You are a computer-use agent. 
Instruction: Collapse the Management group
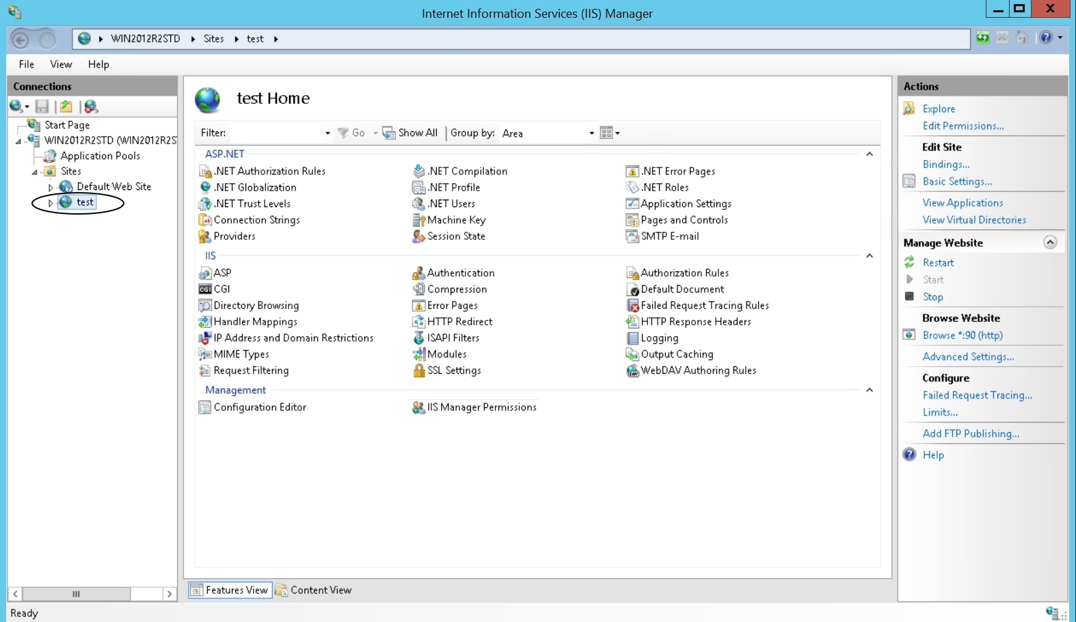point(870,390)
